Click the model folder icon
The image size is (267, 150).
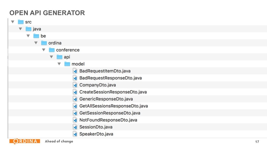[x=67, y=64]
